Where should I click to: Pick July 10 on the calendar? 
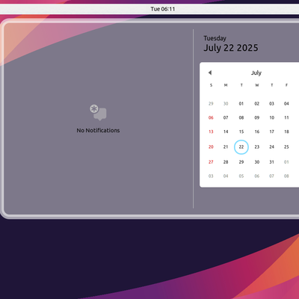click(x=271, y=117)
